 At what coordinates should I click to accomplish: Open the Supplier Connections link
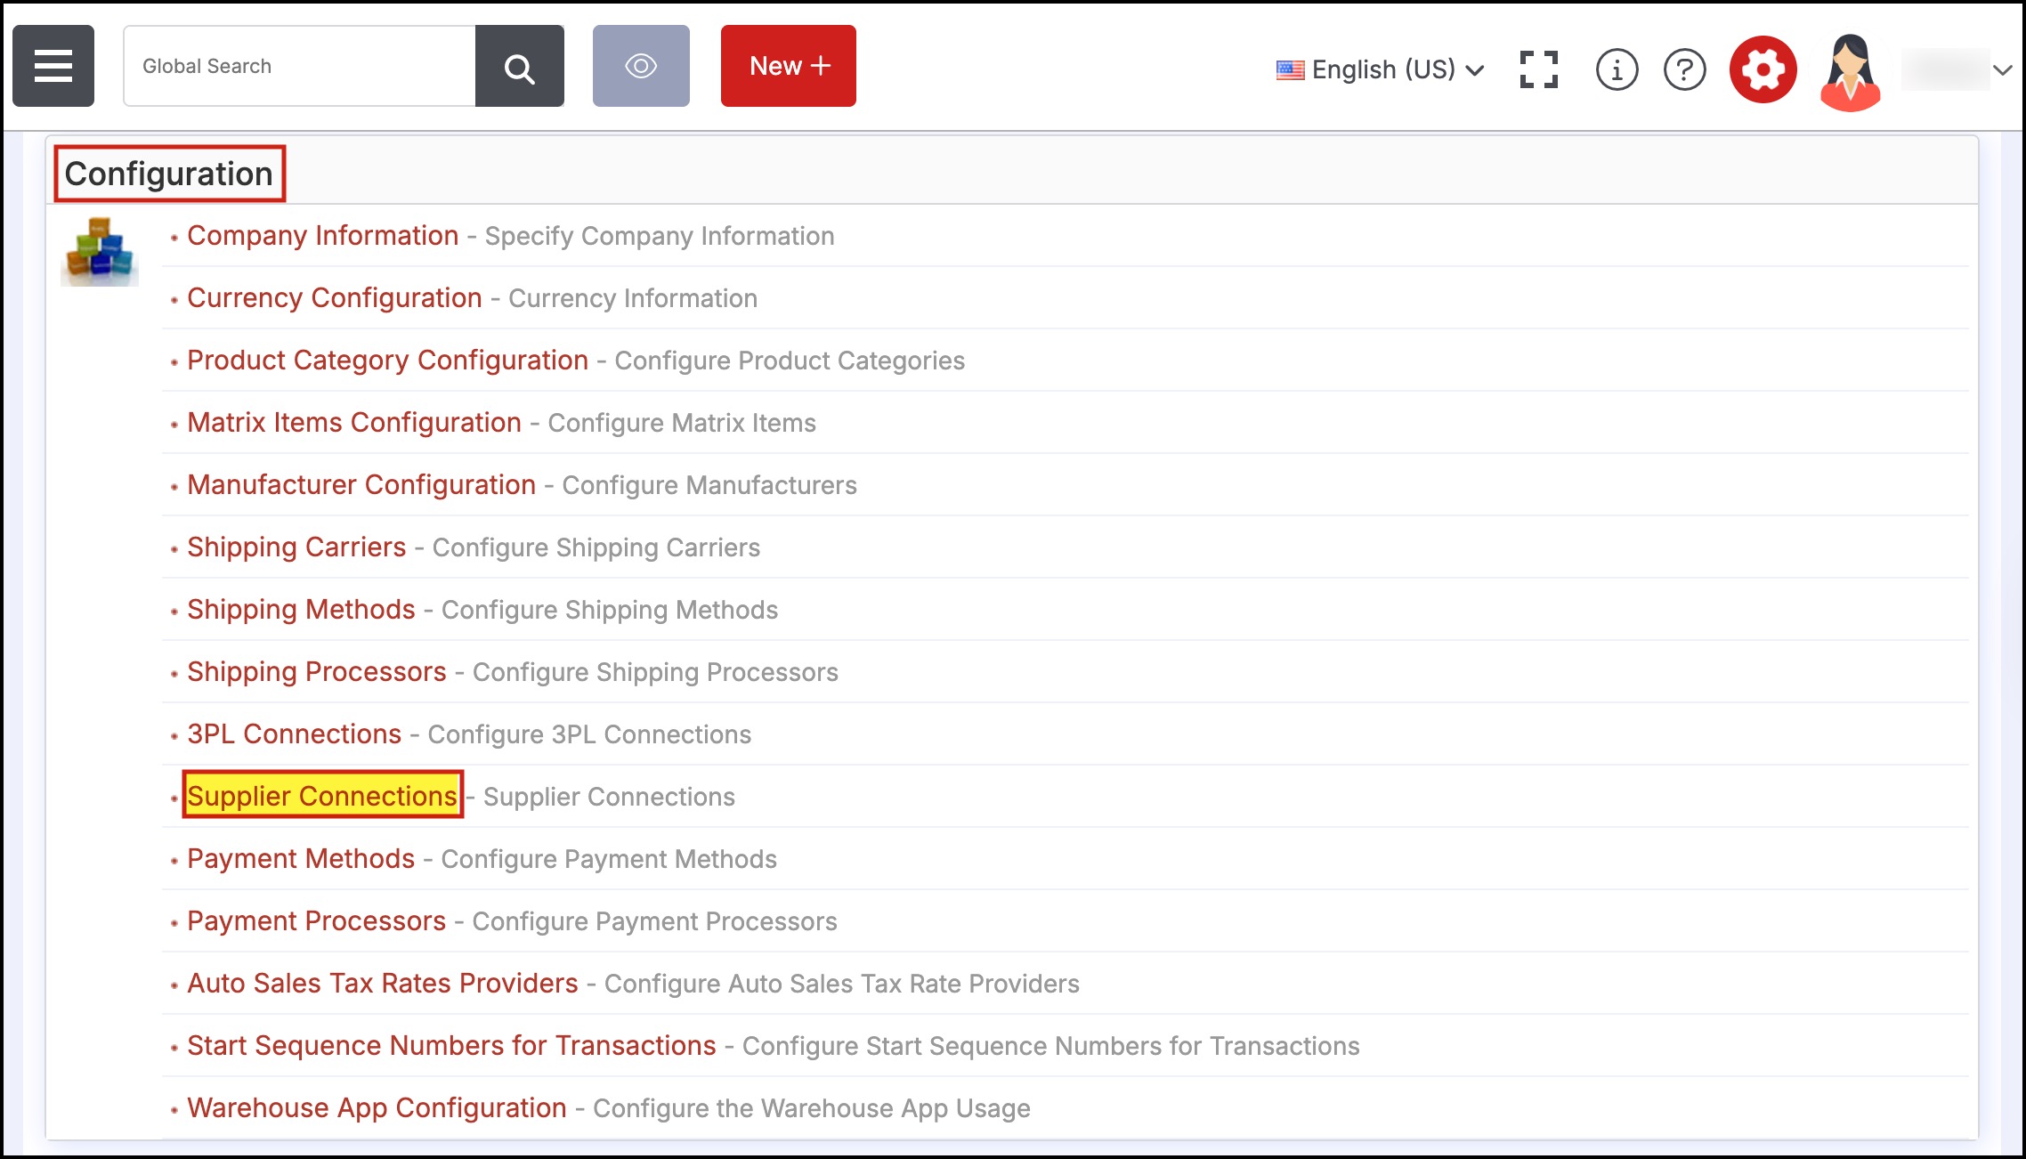point(322,796)
